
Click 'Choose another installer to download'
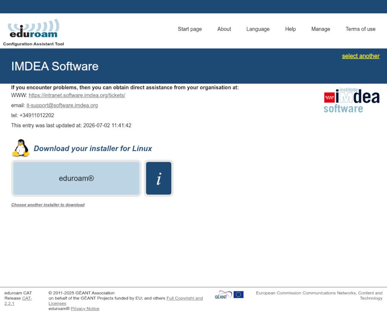pyautogui.click(x=48, y=205)
